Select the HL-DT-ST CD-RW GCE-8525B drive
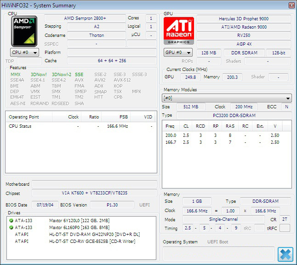This screenshot has width=297, height=265. point(81,241)
